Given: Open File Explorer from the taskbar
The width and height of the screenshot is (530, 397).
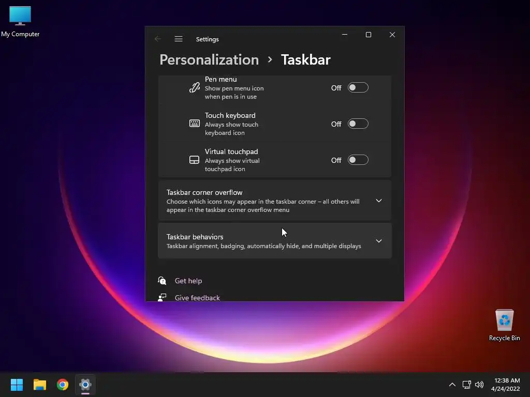Looking at the screenshot, I should tap(39, 385).
